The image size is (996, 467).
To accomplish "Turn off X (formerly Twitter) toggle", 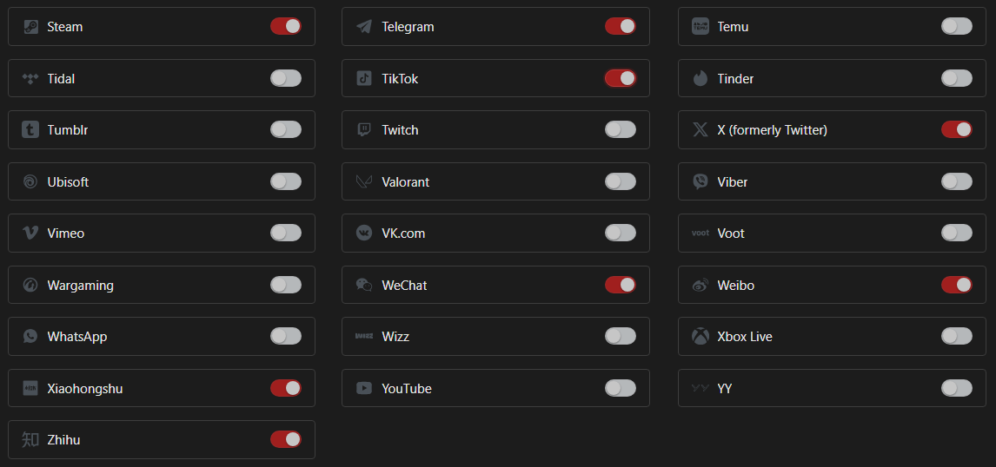I will click(x=957, y=129).
